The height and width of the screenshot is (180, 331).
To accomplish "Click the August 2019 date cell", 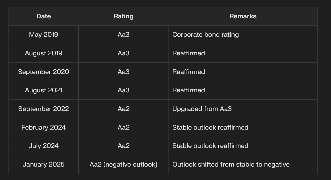I will 43,53.
